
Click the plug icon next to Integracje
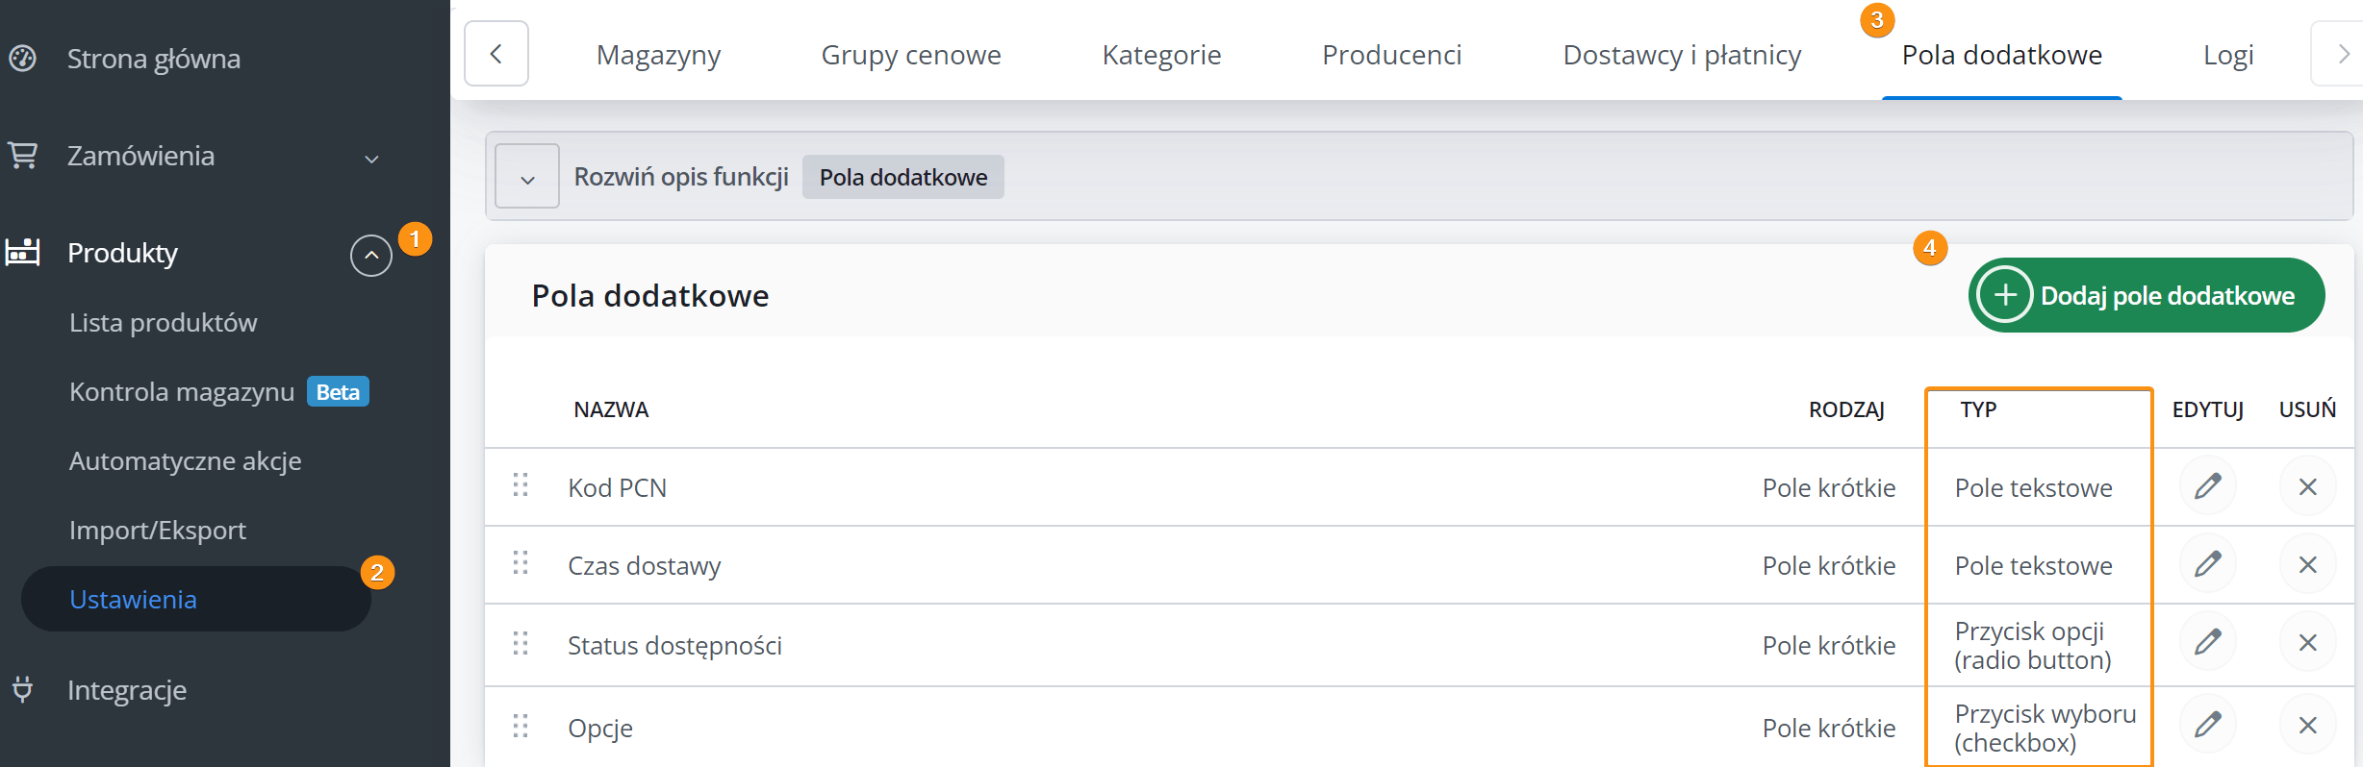[x=23, y=689]
